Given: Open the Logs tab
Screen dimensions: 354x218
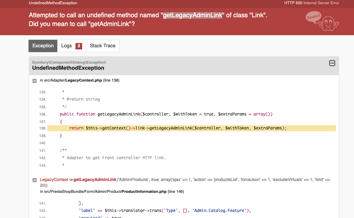Looking at the screenshot, I should (x=71, y=46).
